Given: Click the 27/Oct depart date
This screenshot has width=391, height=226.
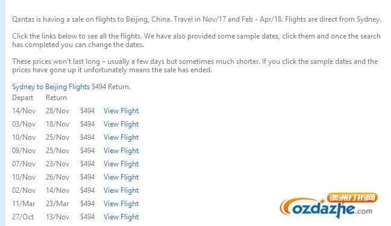Looking at the screenshot, I should [x=23, y=217].
